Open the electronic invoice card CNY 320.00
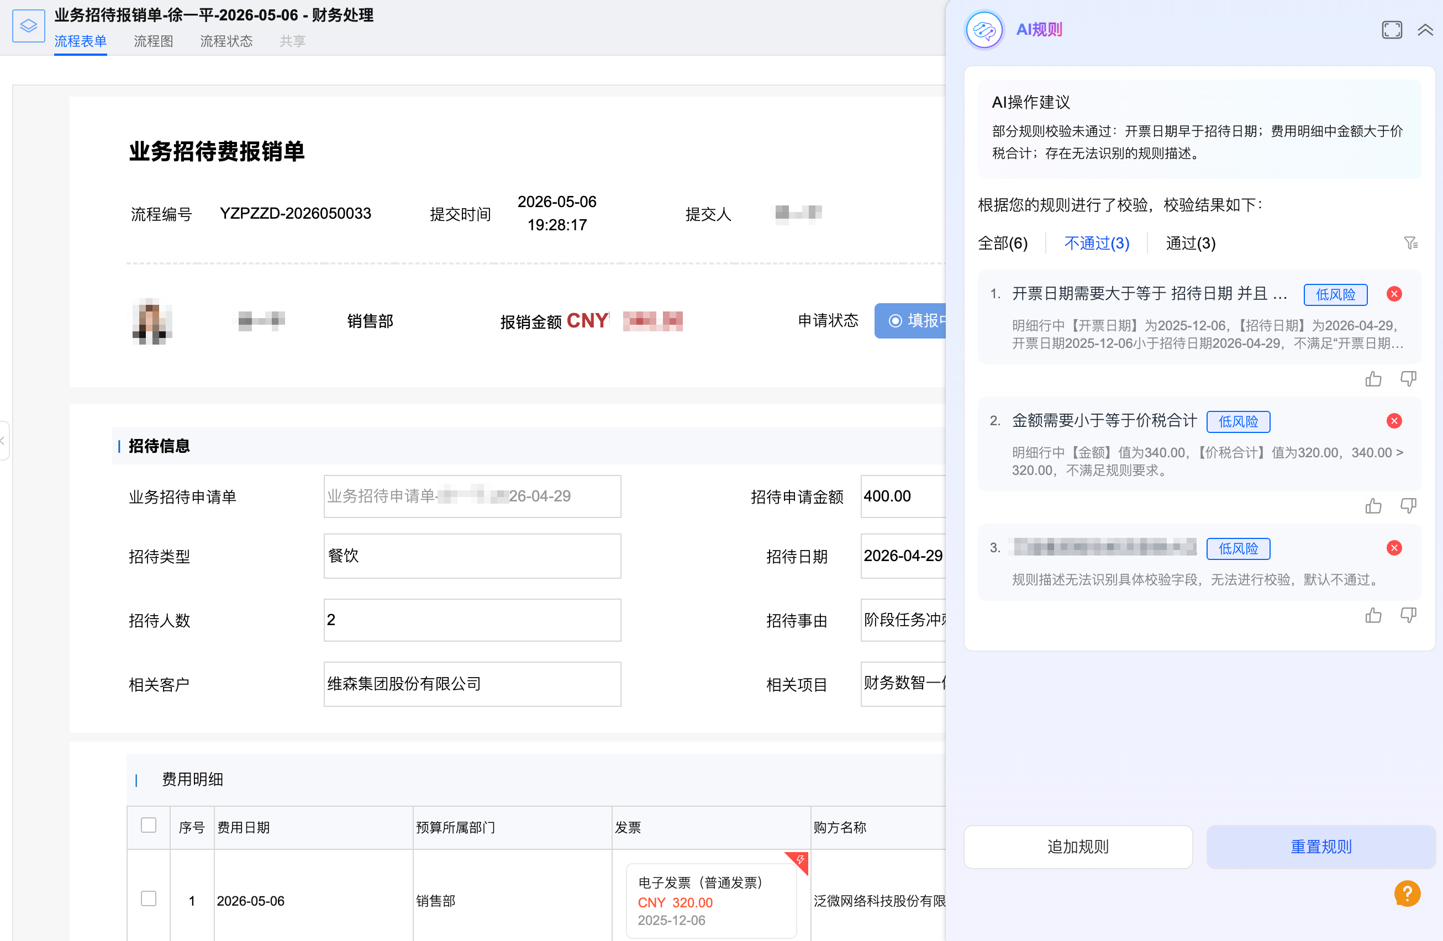 coord(710,901)
